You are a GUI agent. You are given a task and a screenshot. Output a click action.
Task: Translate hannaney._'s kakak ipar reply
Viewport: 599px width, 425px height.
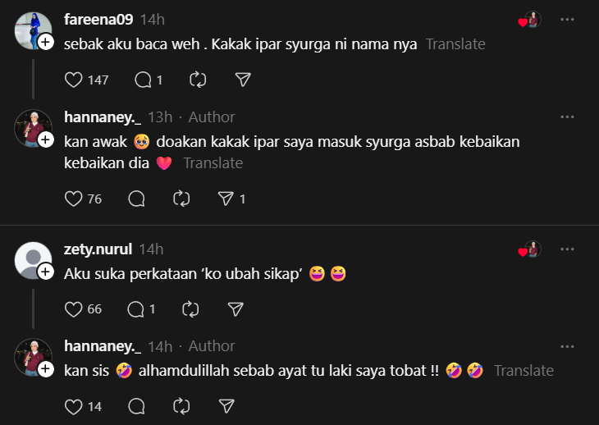tap(213, 163)
